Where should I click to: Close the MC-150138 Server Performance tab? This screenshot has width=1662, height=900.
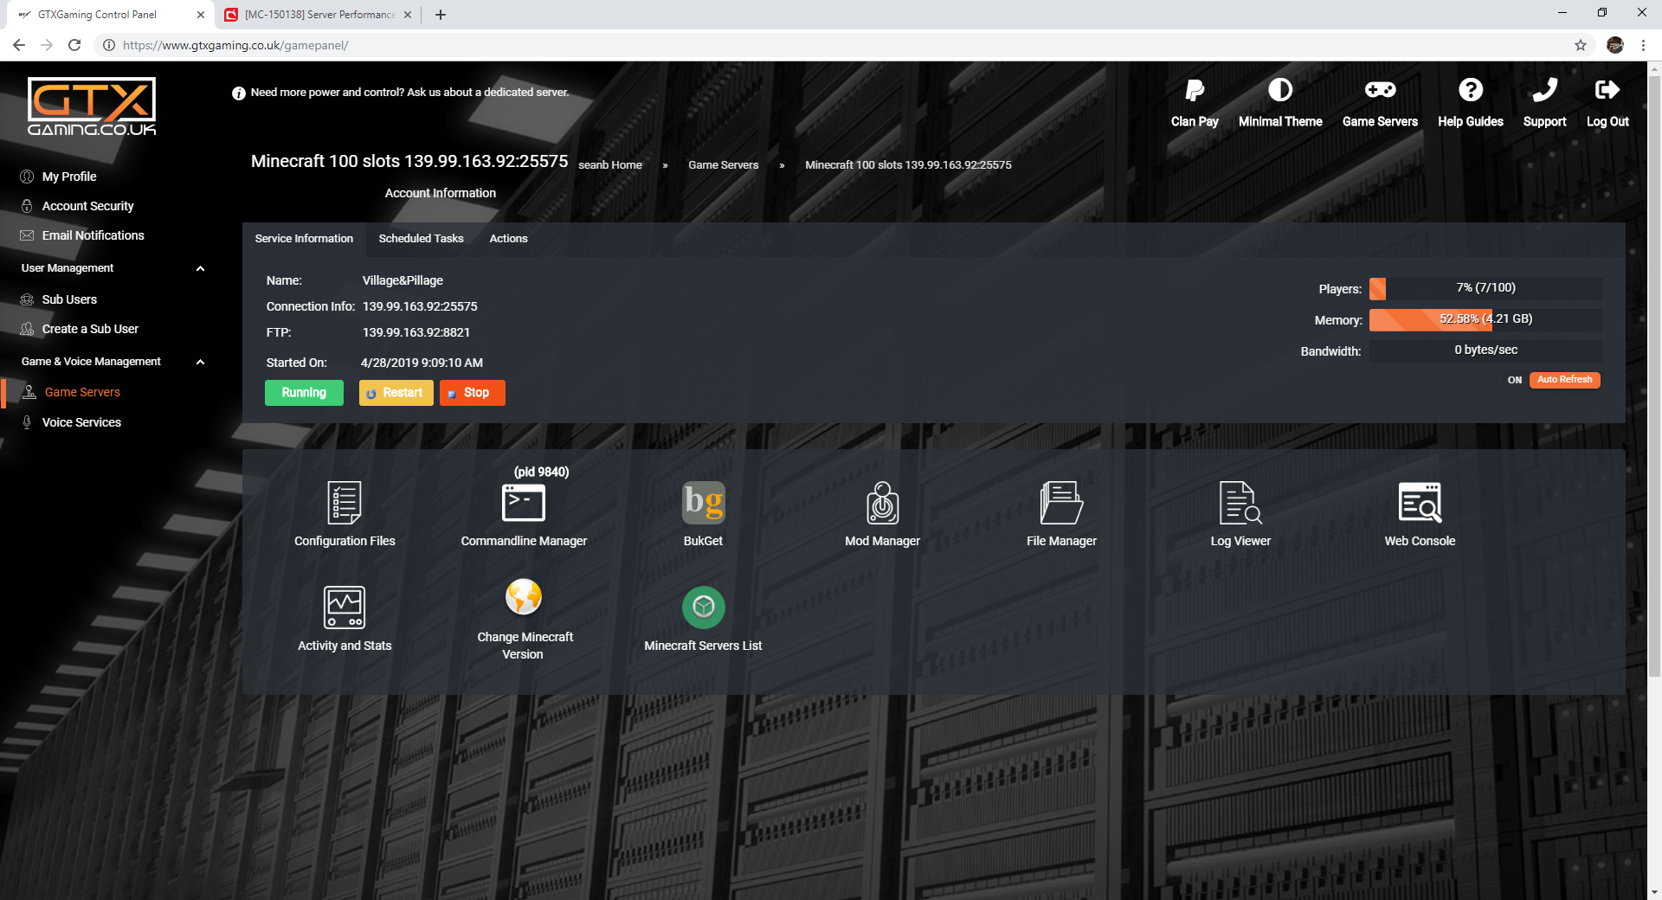click(x=408, y=15)
